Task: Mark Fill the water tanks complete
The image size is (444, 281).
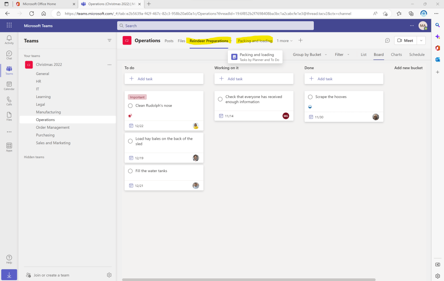Action: click(130, 171)
